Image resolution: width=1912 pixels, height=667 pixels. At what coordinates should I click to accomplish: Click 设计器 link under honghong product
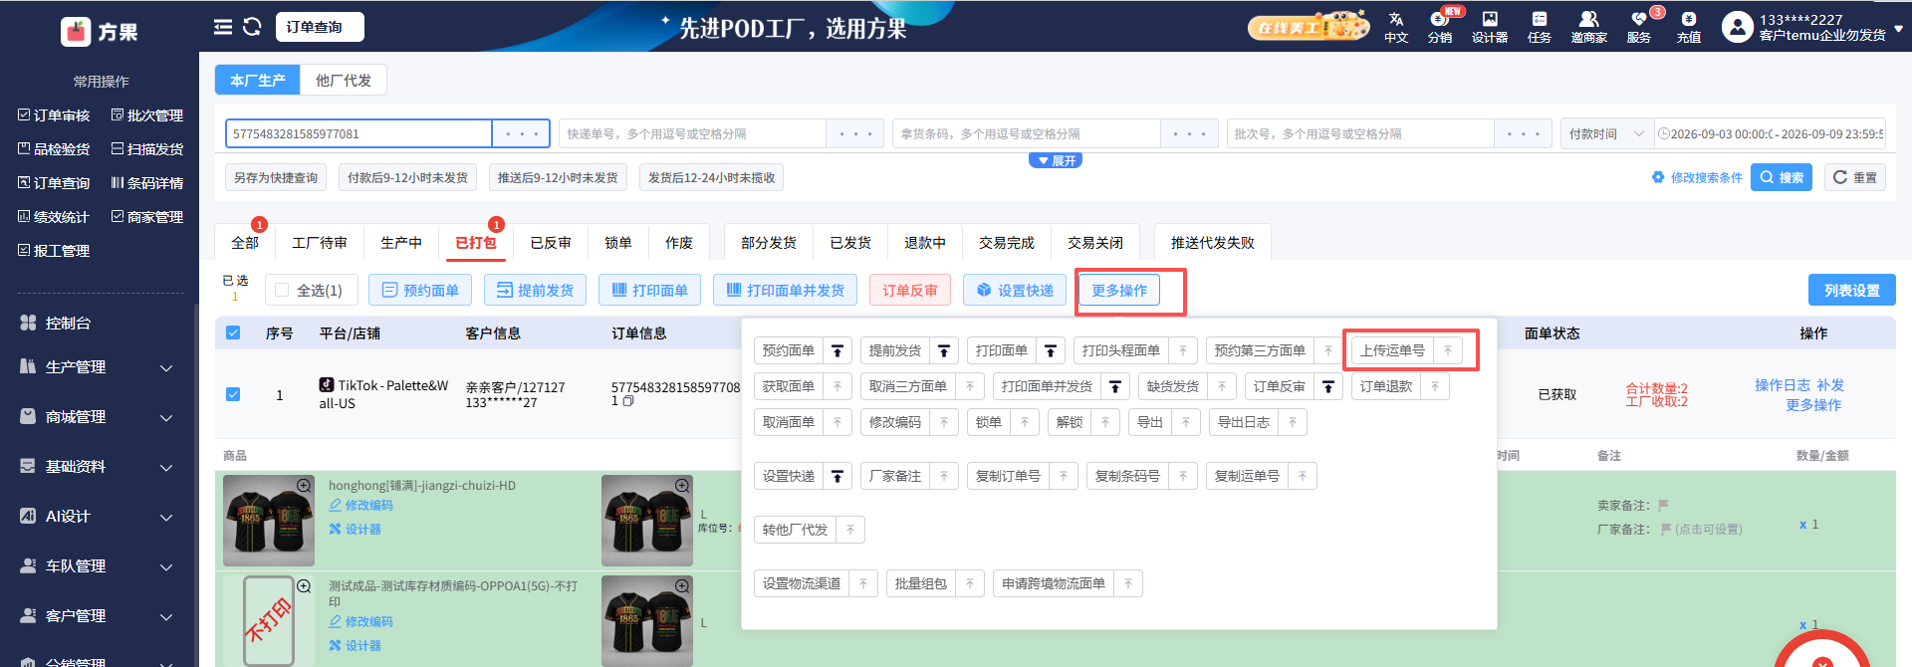tap(356, 530)
